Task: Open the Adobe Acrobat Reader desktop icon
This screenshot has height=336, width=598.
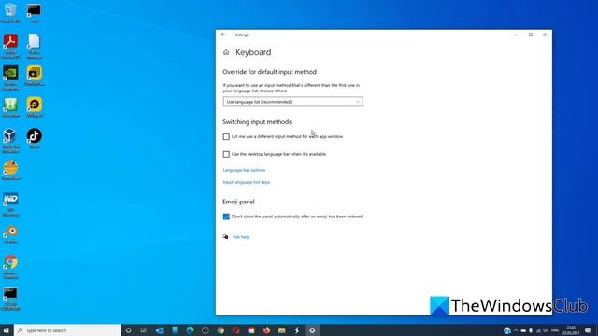Action: pos(10,46)
